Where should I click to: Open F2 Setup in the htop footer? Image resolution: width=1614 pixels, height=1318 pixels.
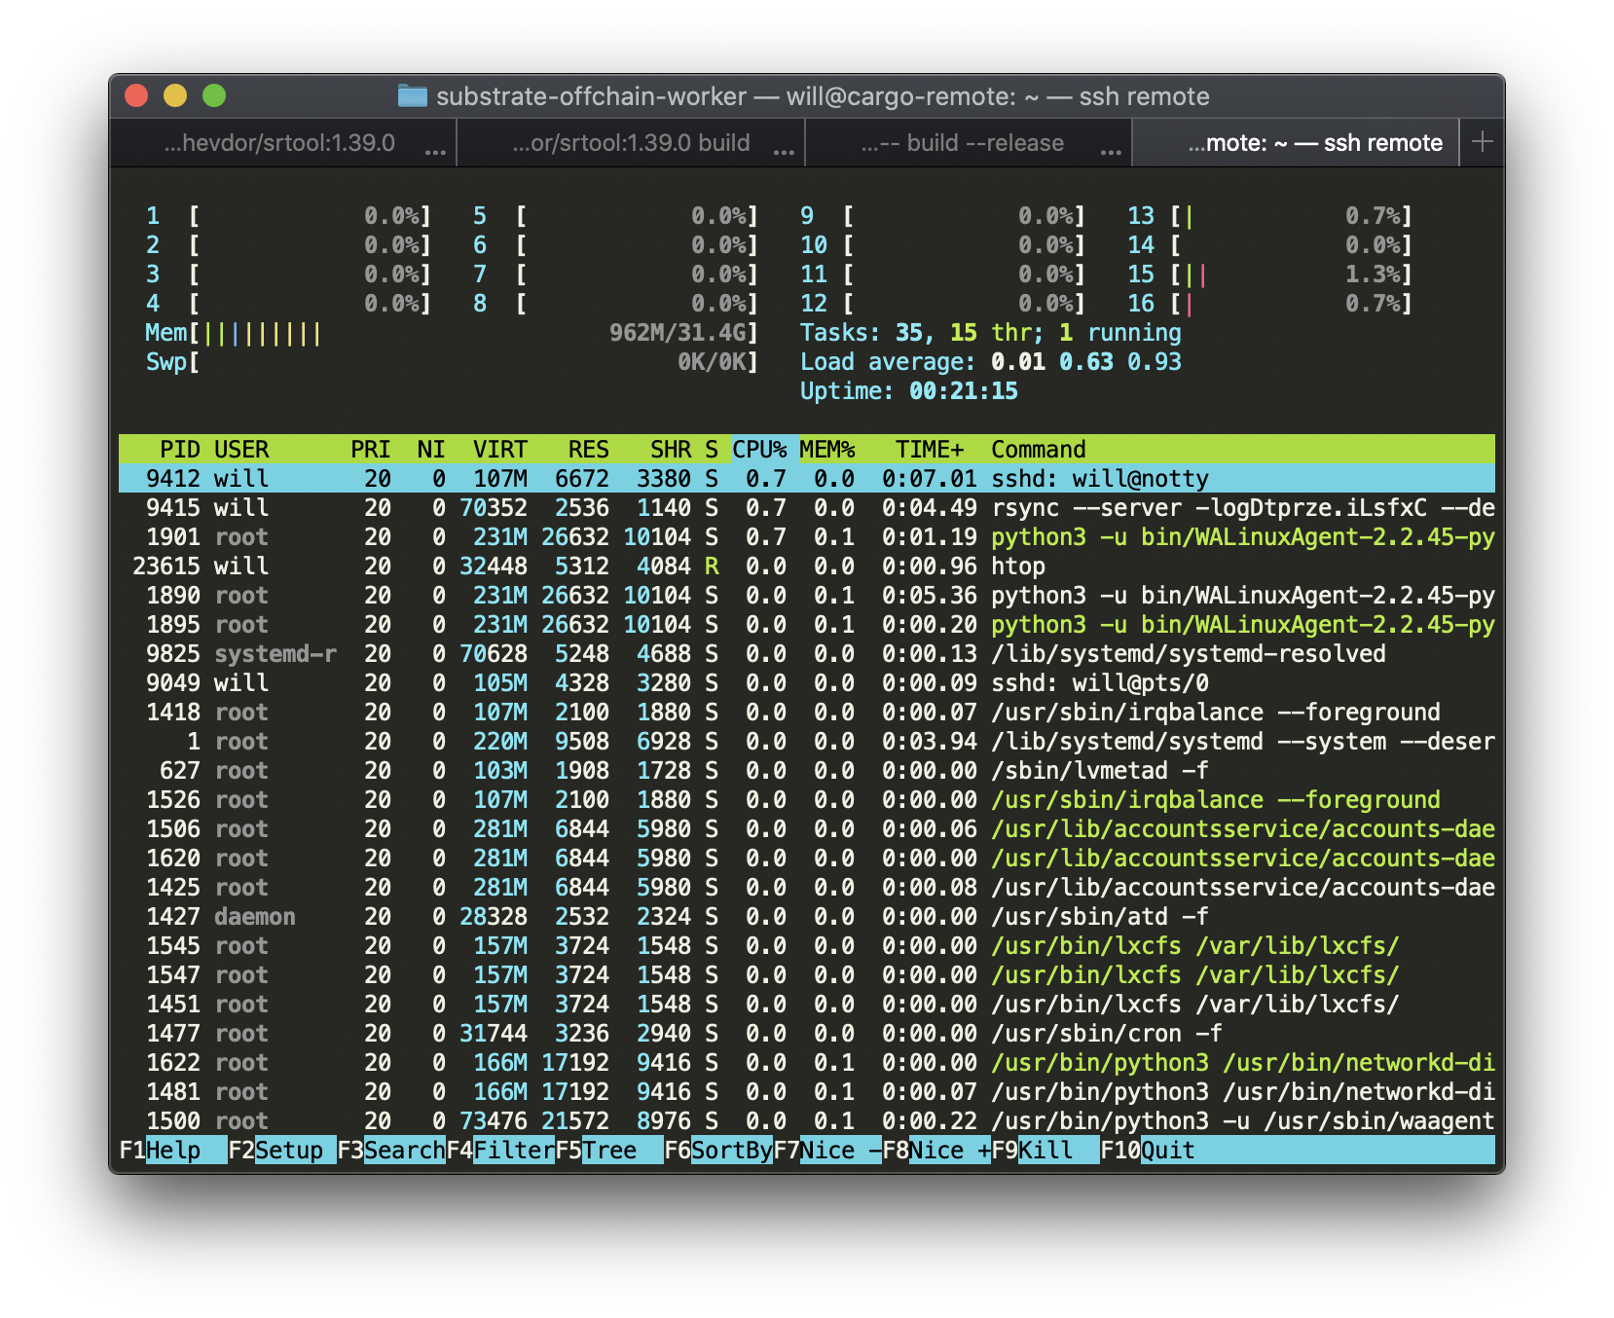tap(281, 1150)
